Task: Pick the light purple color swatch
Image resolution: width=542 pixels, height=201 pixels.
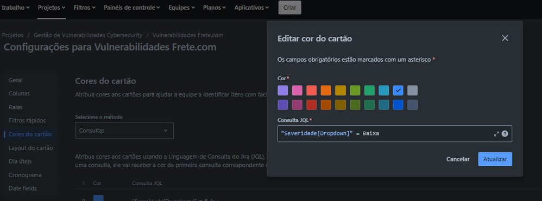Action: (x=283, y=90)
